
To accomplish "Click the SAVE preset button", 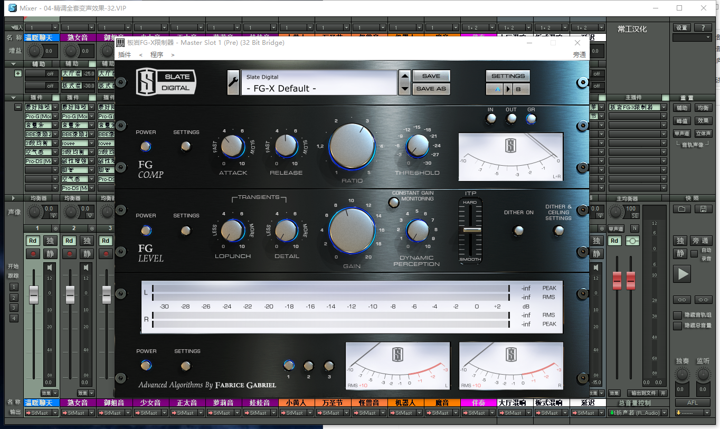I will pos(431,76).
